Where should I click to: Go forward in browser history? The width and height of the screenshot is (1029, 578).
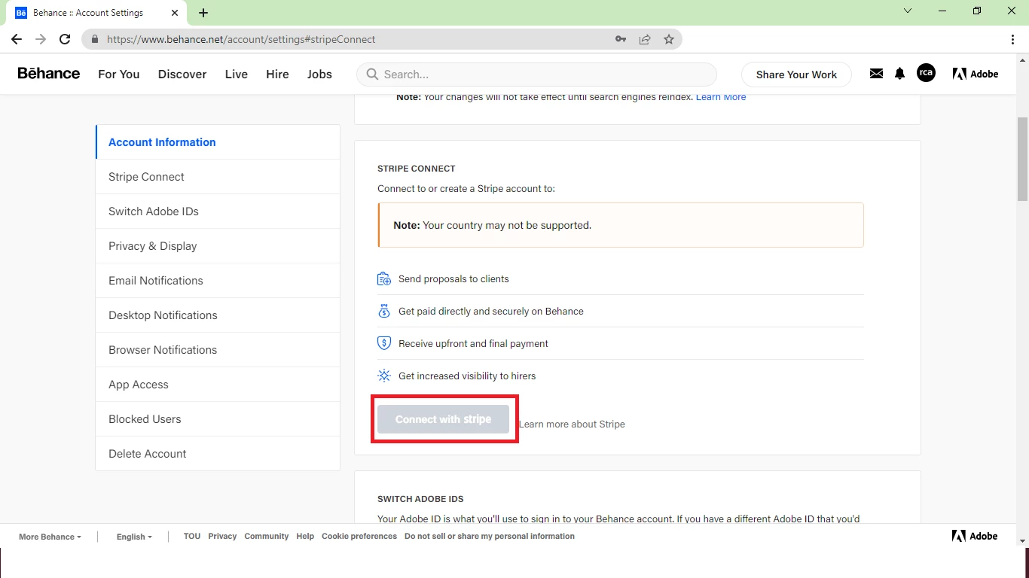pyautogui.click(x=41, y=39)
